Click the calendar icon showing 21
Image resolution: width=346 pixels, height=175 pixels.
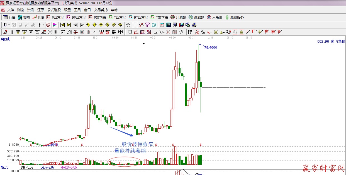(x=162, y=25)
